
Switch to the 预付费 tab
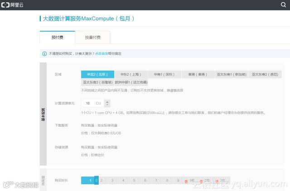(58, 37)
